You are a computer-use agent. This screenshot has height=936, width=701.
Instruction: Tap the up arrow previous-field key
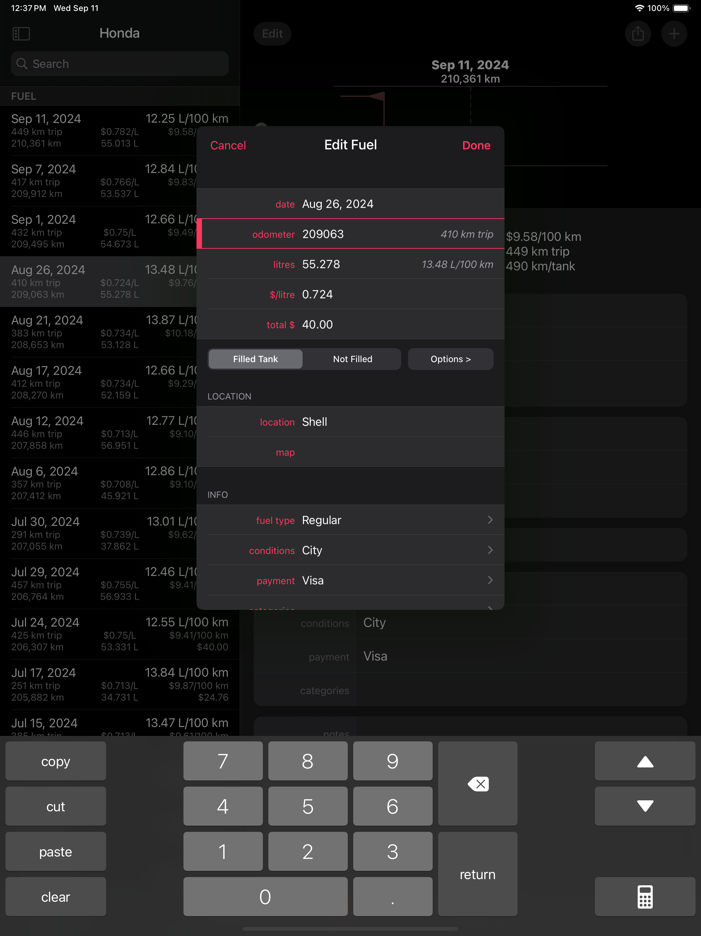click(x=645, y=761)
